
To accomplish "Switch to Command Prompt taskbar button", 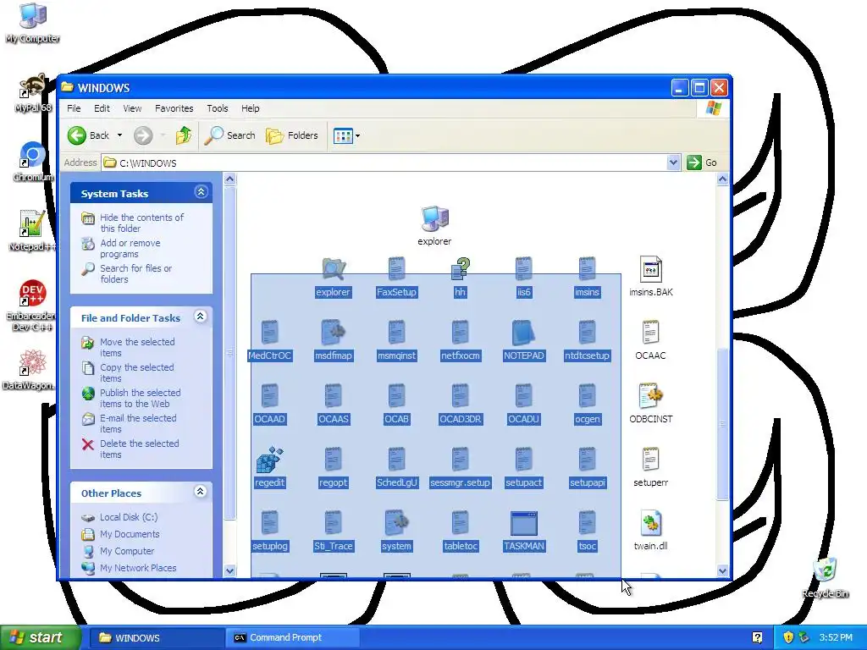I will [292, 637].
